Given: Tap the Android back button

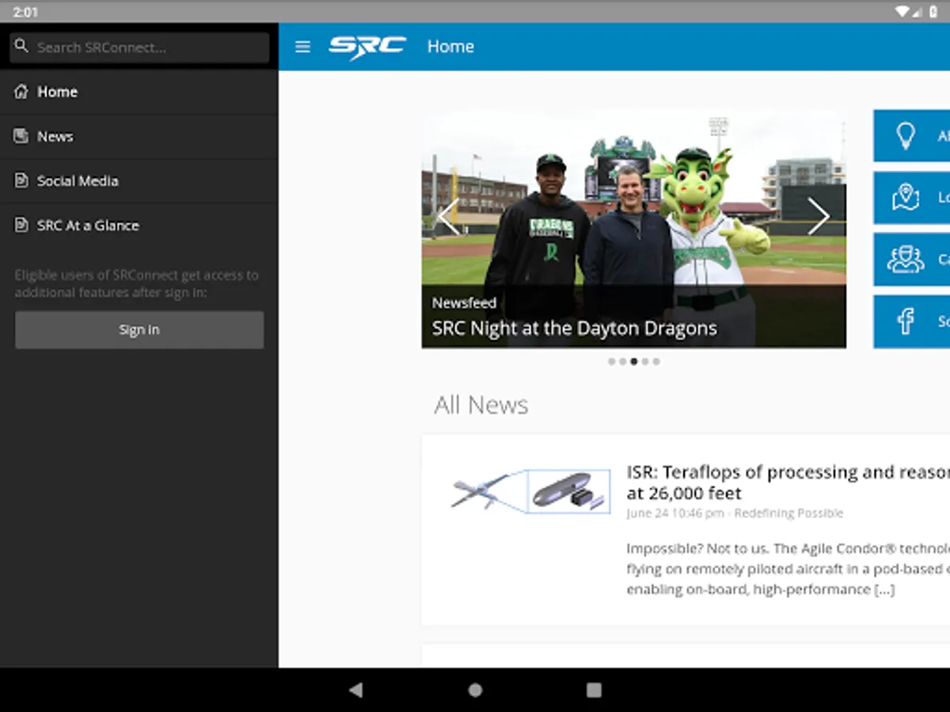Looking at the screenshot, I should 356,690.
